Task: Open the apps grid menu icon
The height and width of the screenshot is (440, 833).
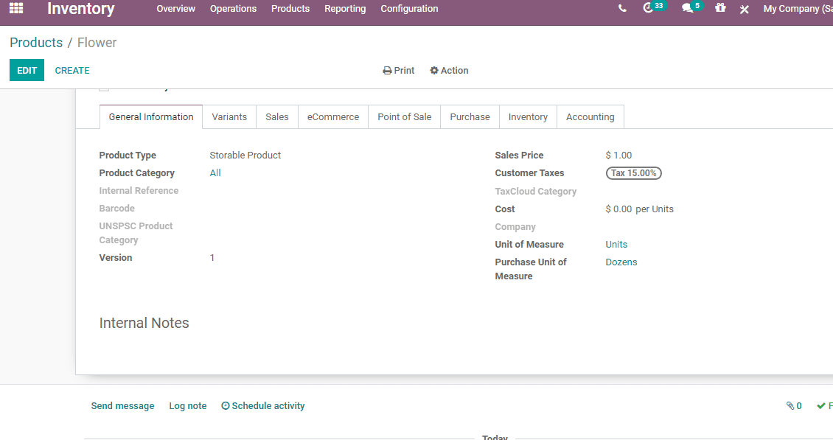Action: click(x=16, y=8)
